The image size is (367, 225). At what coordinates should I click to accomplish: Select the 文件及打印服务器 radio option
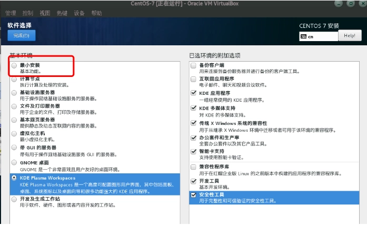coord(14,106)
